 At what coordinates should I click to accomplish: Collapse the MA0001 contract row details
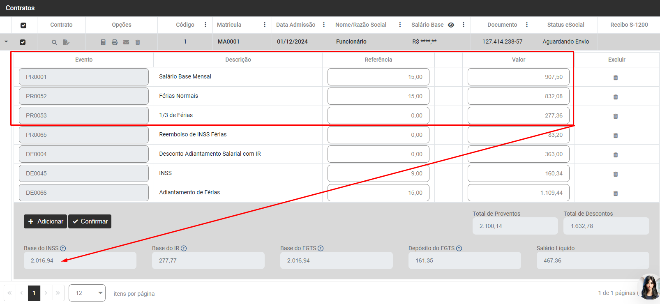tap(6, 41)
